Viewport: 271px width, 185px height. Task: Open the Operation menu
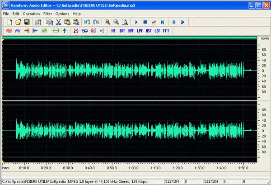(31, 14)
